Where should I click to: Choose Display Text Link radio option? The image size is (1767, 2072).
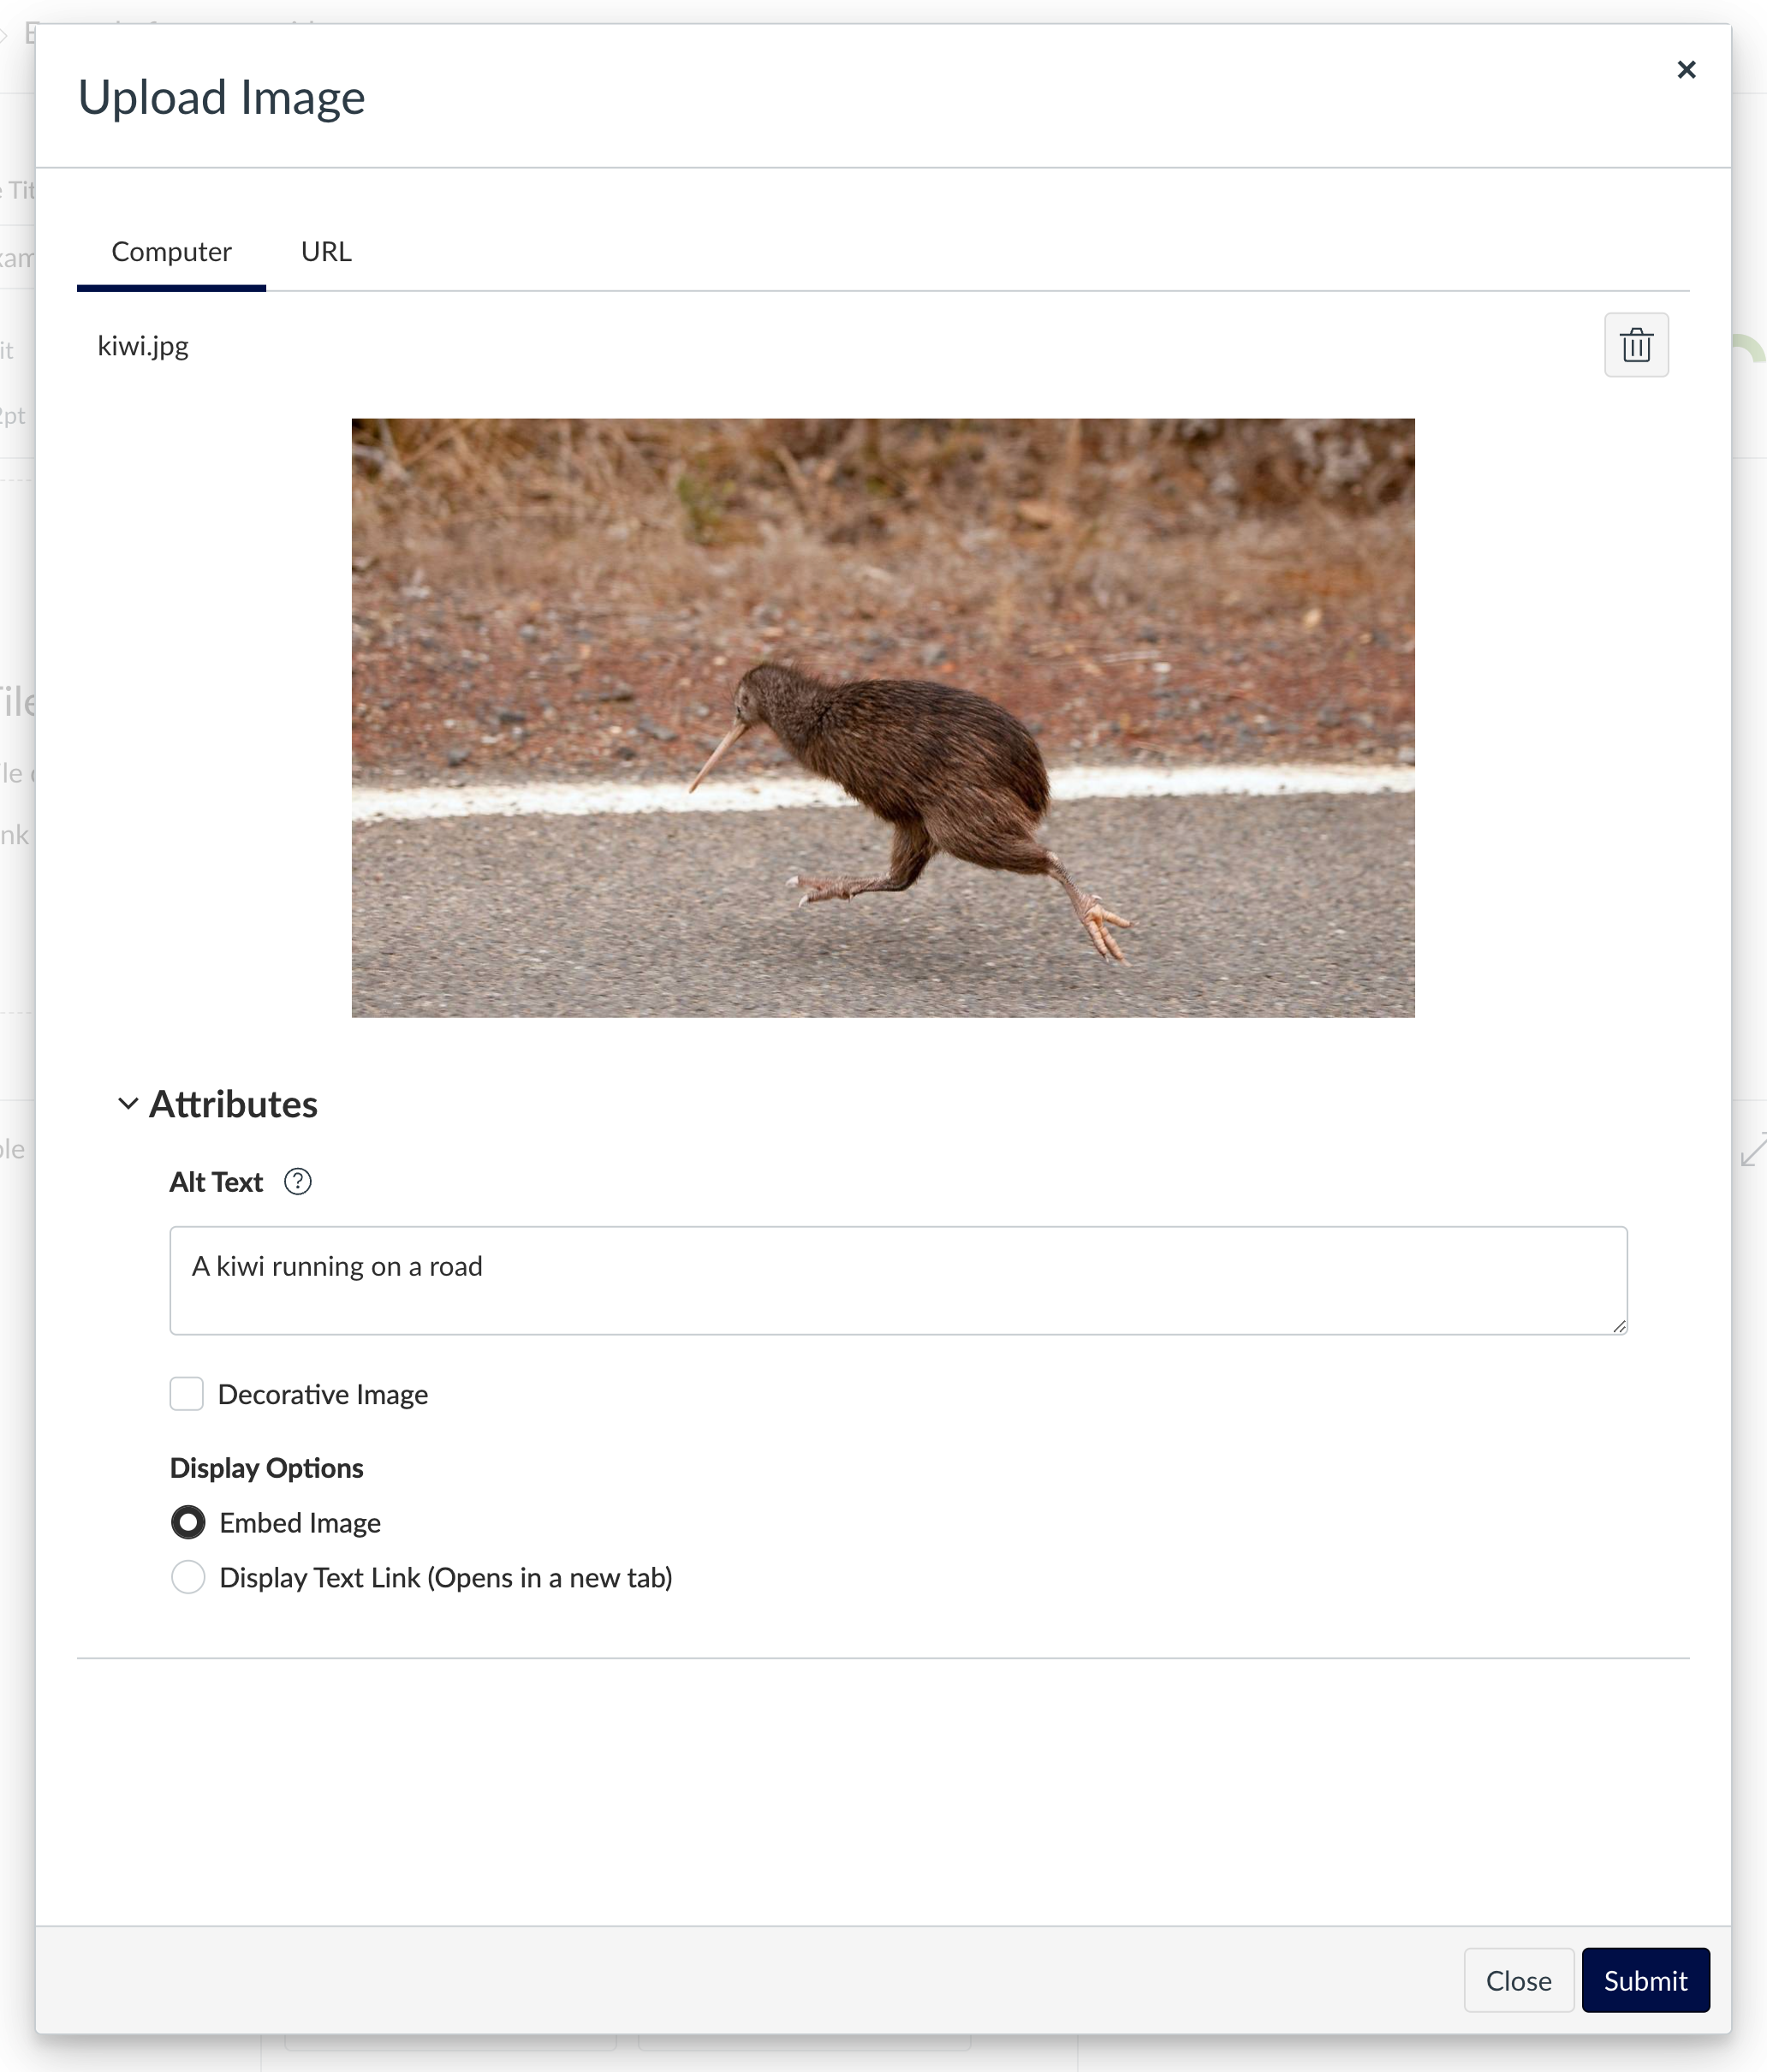(188, 1578)
